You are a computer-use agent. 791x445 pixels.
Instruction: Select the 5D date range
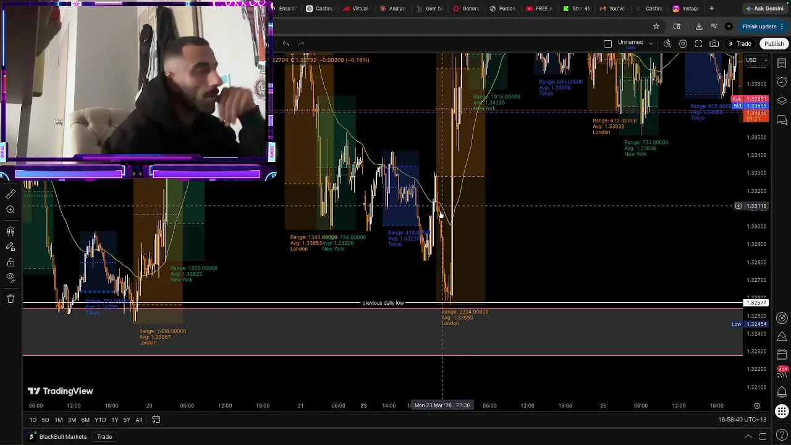tap(45, 420)
